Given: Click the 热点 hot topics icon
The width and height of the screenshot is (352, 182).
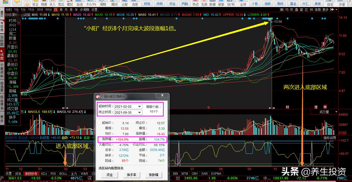Looking at the screenshot, I should point(195,4).
